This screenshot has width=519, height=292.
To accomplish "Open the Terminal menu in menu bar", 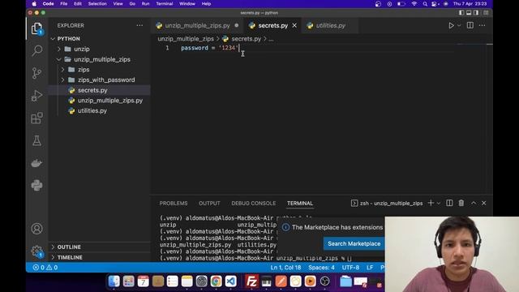I will coord(165,4).
